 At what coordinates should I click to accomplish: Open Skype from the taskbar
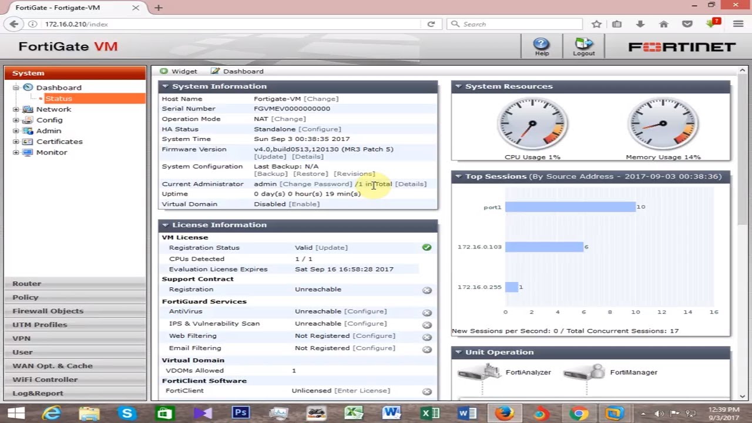(x=127, y=413)
